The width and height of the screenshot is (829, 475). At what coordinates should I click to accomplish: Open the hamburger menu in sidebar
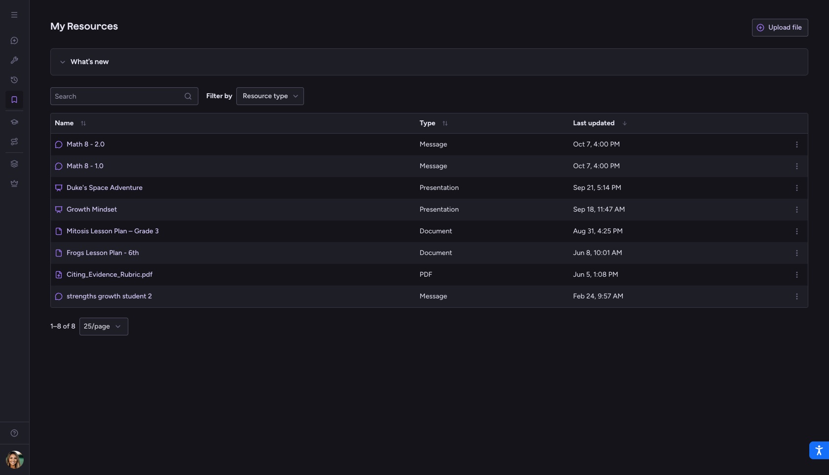tap(14, 15)
